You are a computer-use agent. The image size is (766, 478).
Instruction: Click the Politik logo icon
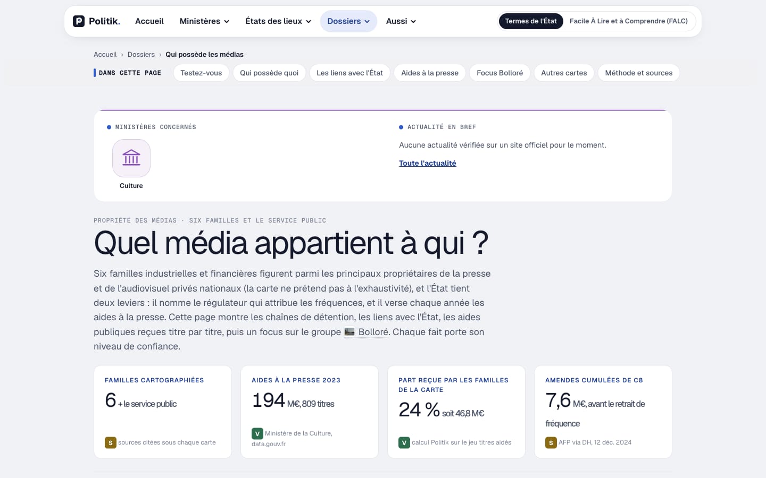79,21
